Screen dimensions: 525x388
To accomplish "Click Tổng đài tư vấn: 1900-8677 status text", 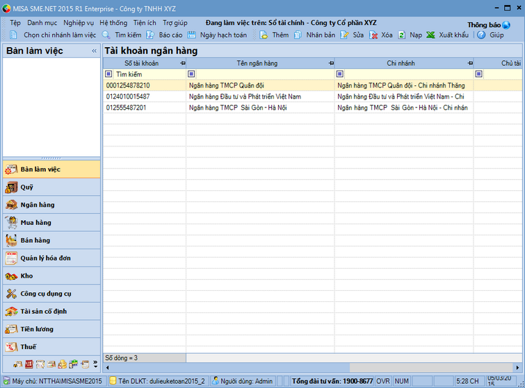I will coord(332,381).
